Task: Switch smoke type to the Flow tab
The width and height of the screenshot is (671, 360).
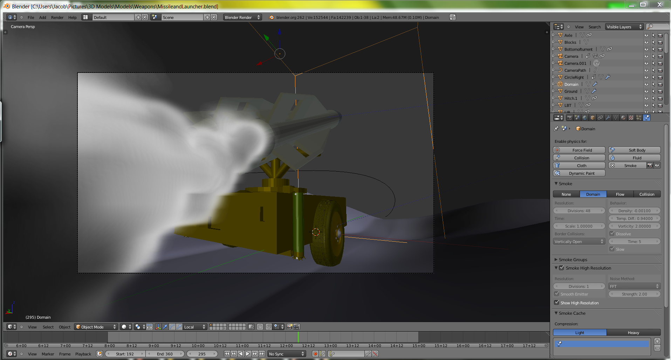Action: click(x=620, y=194)
